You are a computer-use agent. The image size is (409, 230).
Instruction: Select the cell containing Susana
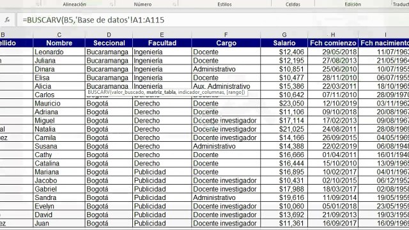coord(59,146)
